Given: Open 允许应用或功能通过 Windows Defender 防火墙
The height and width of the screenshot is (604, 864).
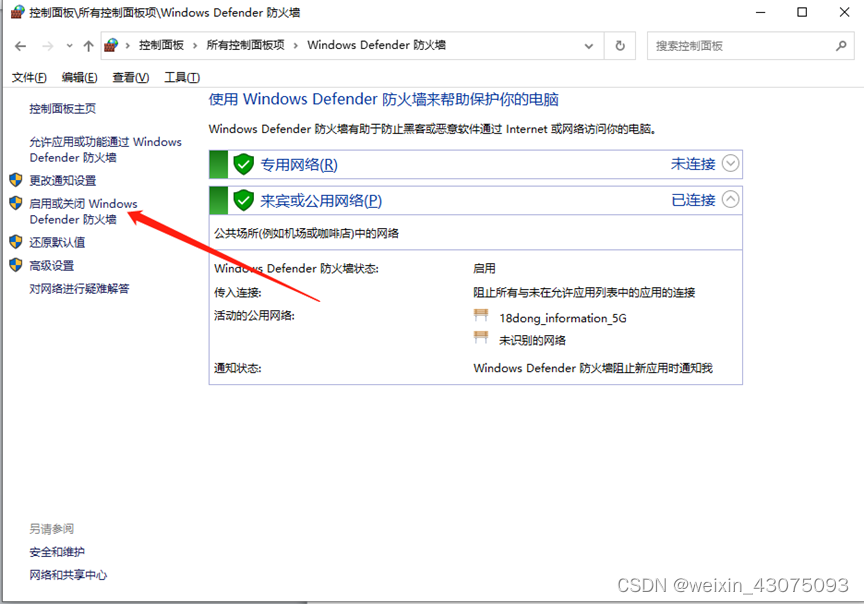Looking at the screenshot, I should [x=105, y=149].
